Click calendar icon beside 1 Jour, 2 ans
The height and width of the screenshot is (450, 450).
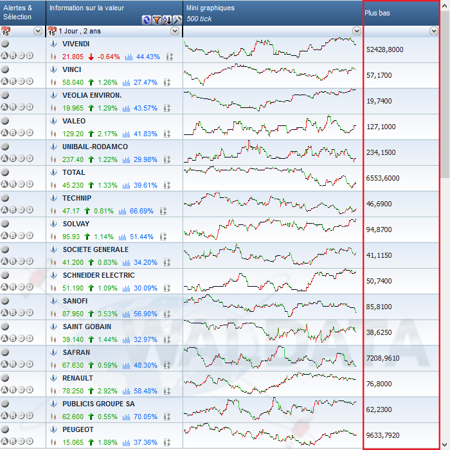click(x=51, y=32)
